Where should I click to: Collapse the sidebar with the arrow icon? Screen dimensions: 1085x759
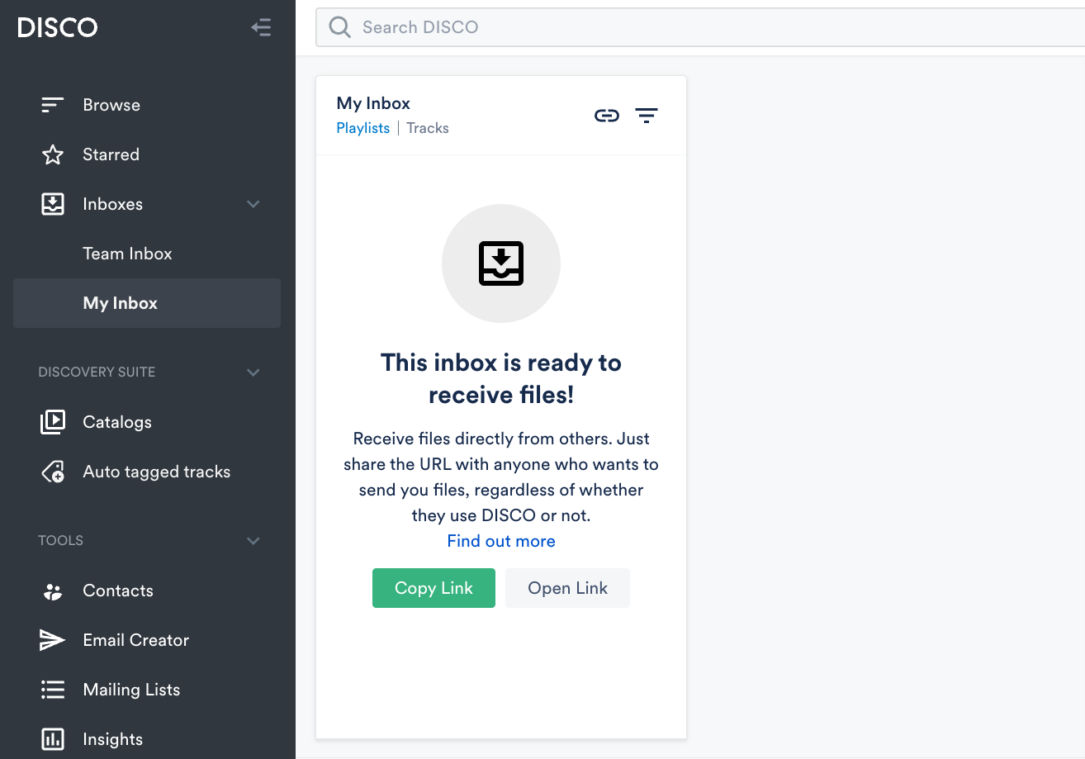click(x=261, y=27)
